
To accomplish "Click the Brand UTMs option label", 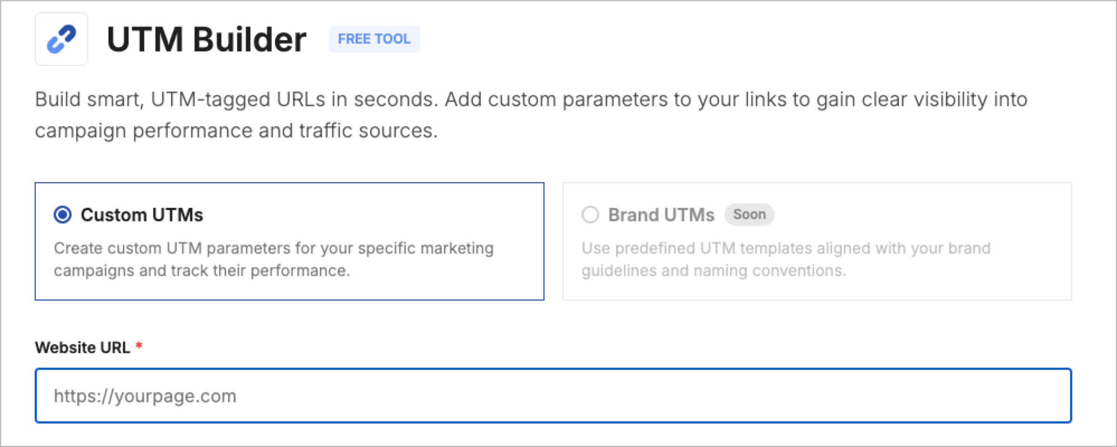I will [x=661, y=215].
